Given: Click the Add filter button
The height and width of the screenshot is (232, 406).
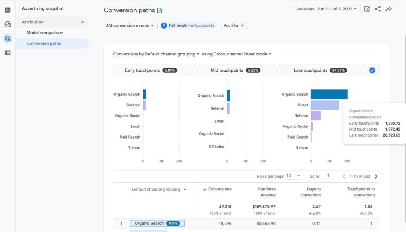Looking at the screenshot, I should pyautogui.click(x=234, y=25).
